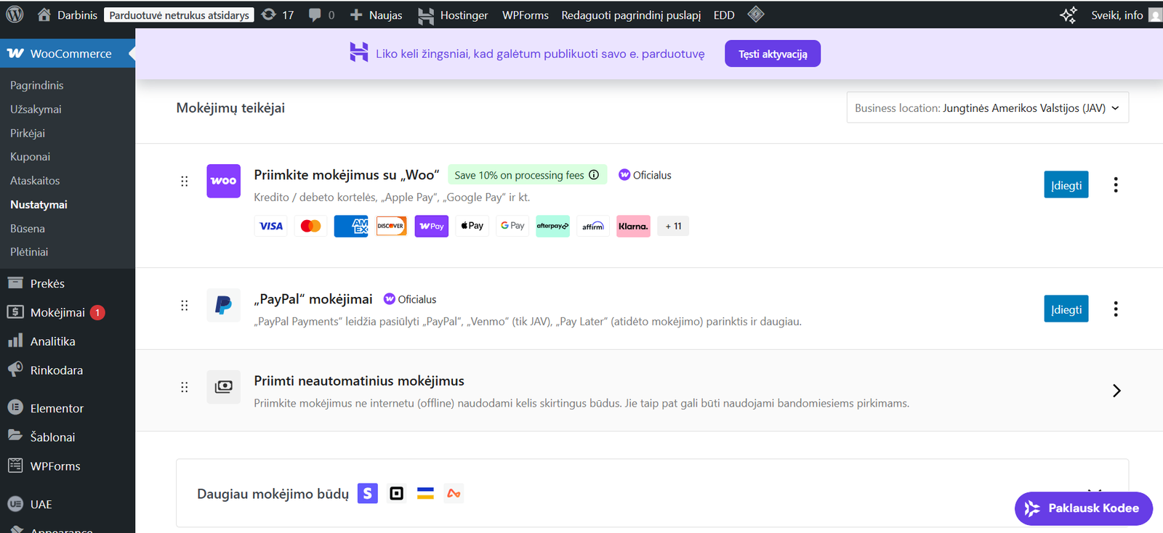Click the +11 more payment methods badge
1163x533 pixels.
point(673,227)
